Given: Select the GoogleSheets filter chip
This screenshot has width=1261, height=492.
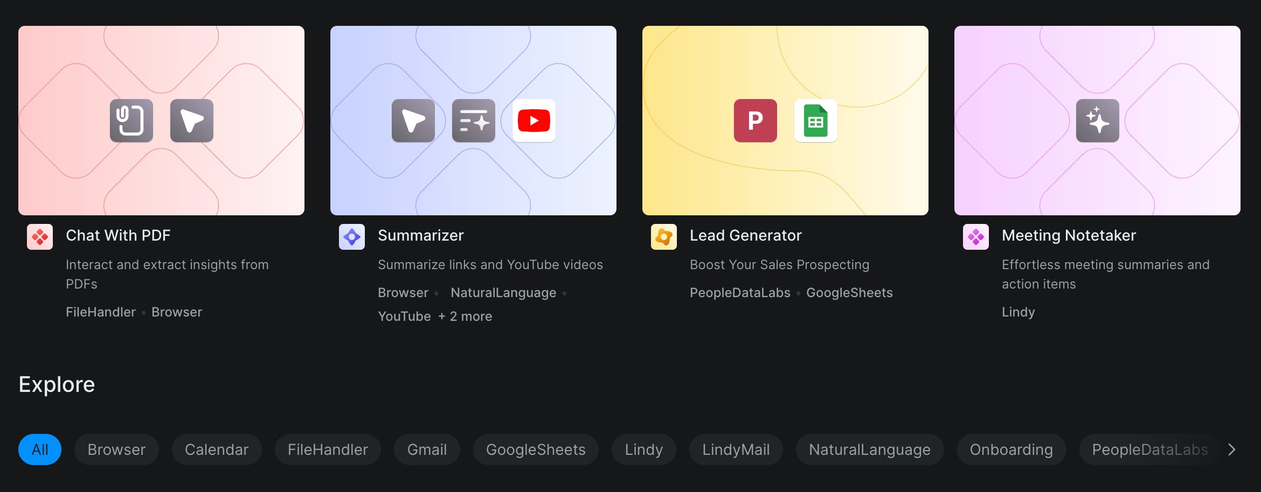Looking at the screenshot, I should [536, 449].
